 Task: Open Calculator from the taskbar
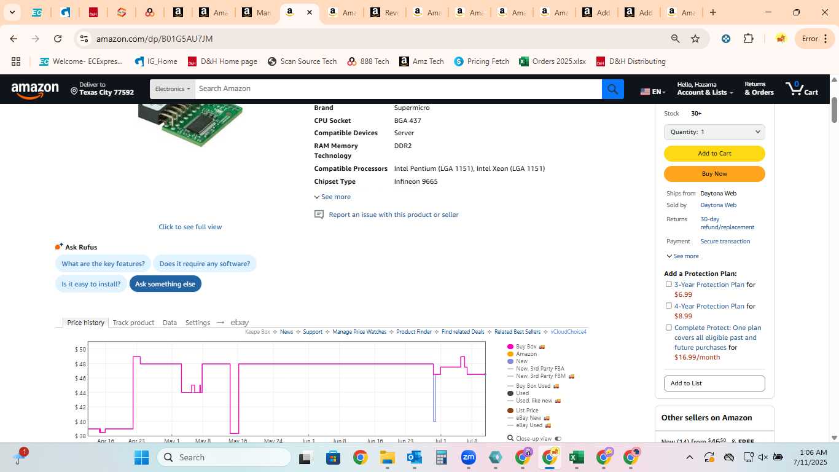click(x=441, y=457)
